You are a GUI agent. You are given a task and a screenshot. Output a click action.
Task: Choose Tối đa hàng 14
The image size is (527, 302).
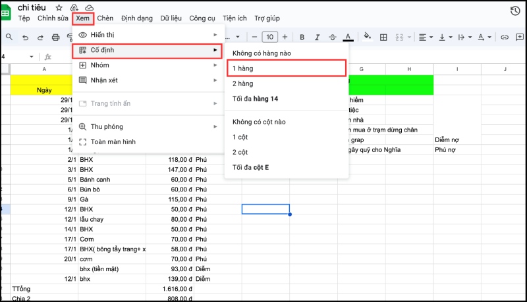(287, 99)
